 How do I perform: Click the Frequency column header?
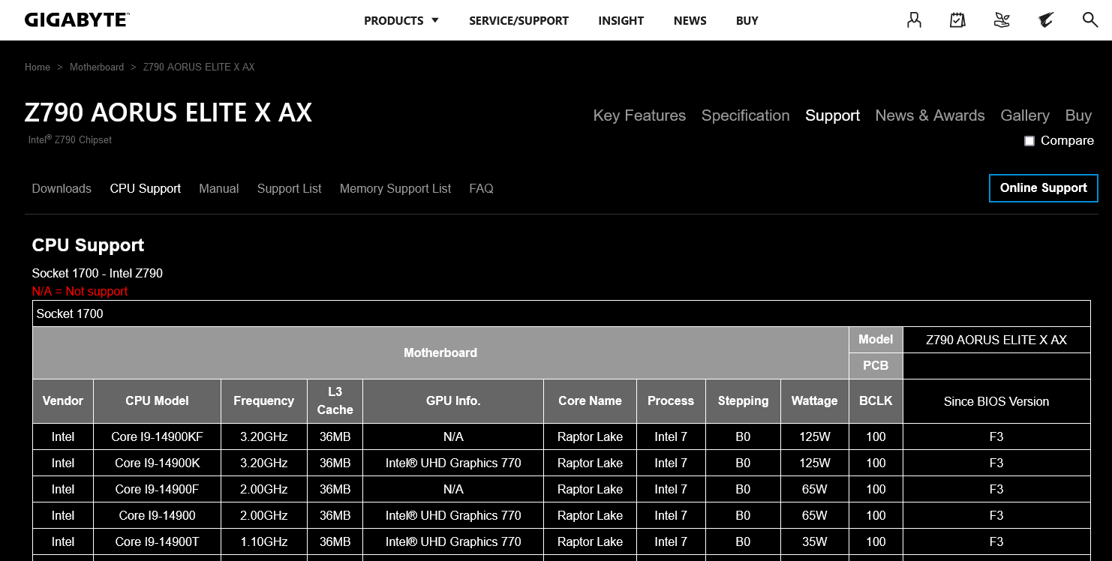263,401
